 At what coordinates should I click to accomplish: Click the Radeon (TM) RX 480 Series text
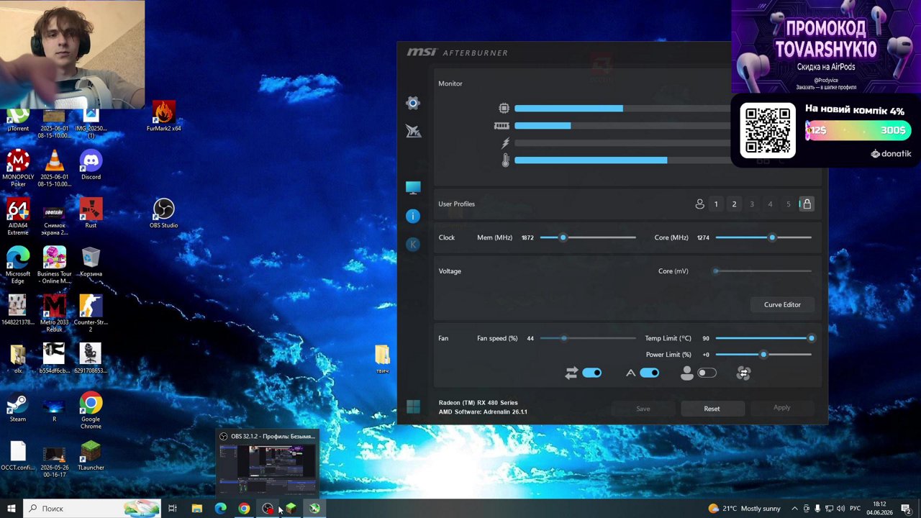point(478,403)
